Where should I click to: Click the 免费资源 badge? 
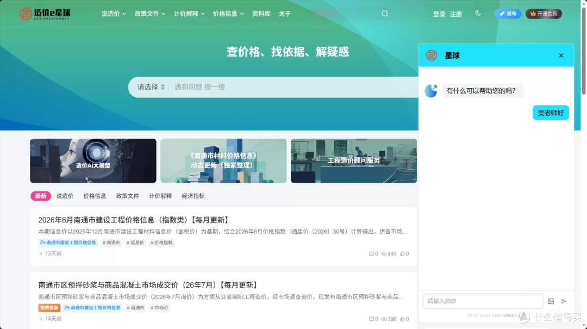(x=49, y=308)
